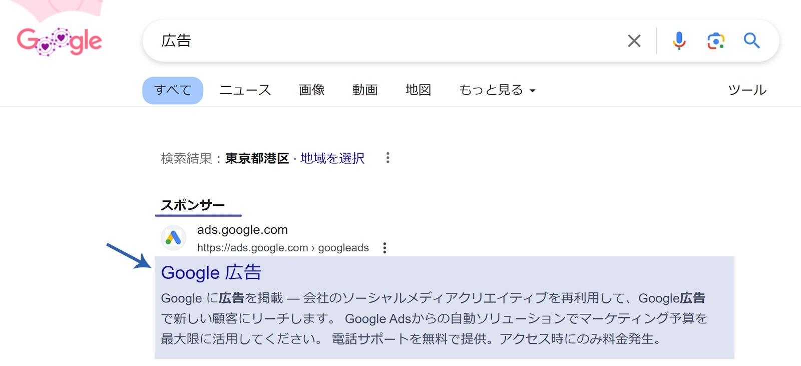The height and width of the screenshot is (366, 801).
Task: Open the ツール options
Action: 747,90
